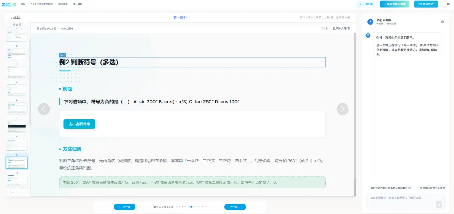The image size is (454, 214).
Task: Click the HTML课件 label
Action: pos(67,28)
